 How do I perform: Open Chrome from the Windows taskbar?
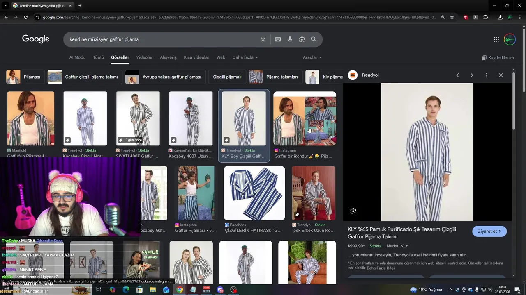pyautogui.click(x=180, y=290)
